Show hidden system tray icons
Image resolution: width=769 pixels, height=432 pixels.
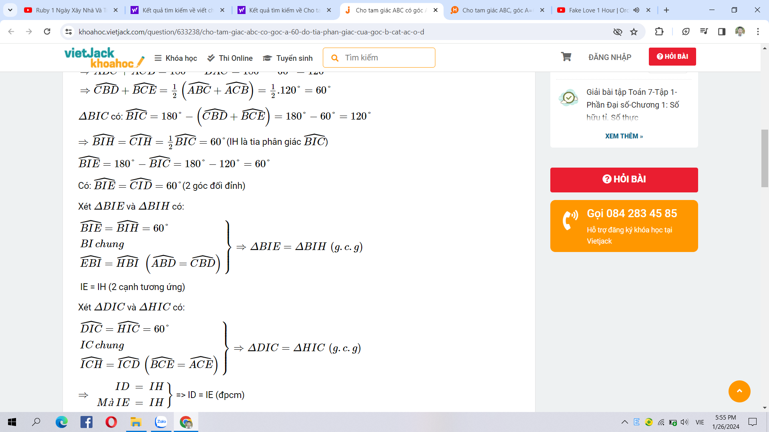(624, 422)
